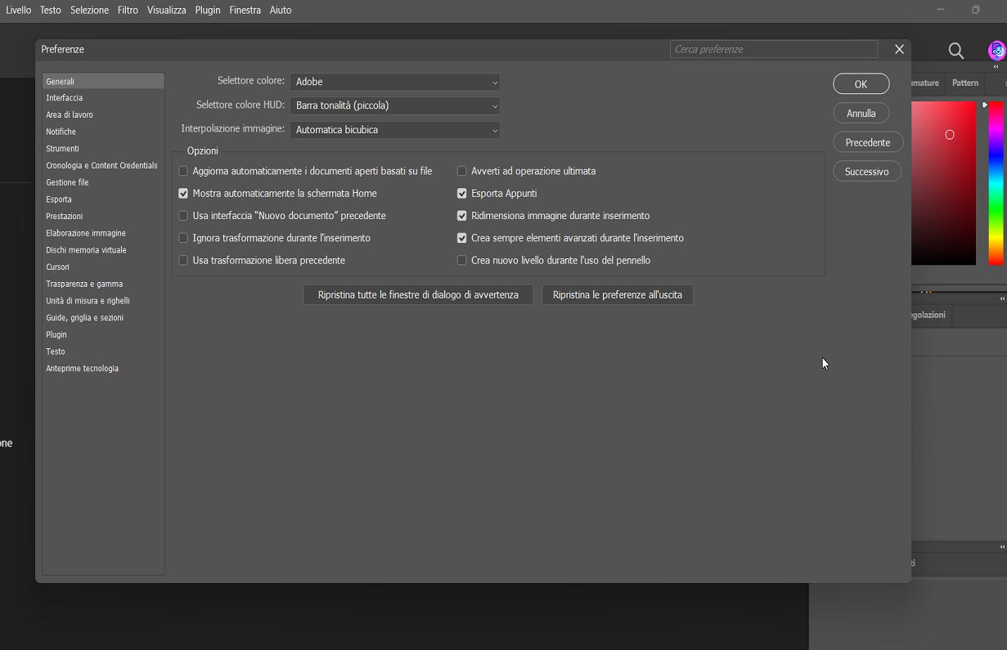Open the Selezione menu
This screenshot has width=1007, height=650.
coord(89,10)
